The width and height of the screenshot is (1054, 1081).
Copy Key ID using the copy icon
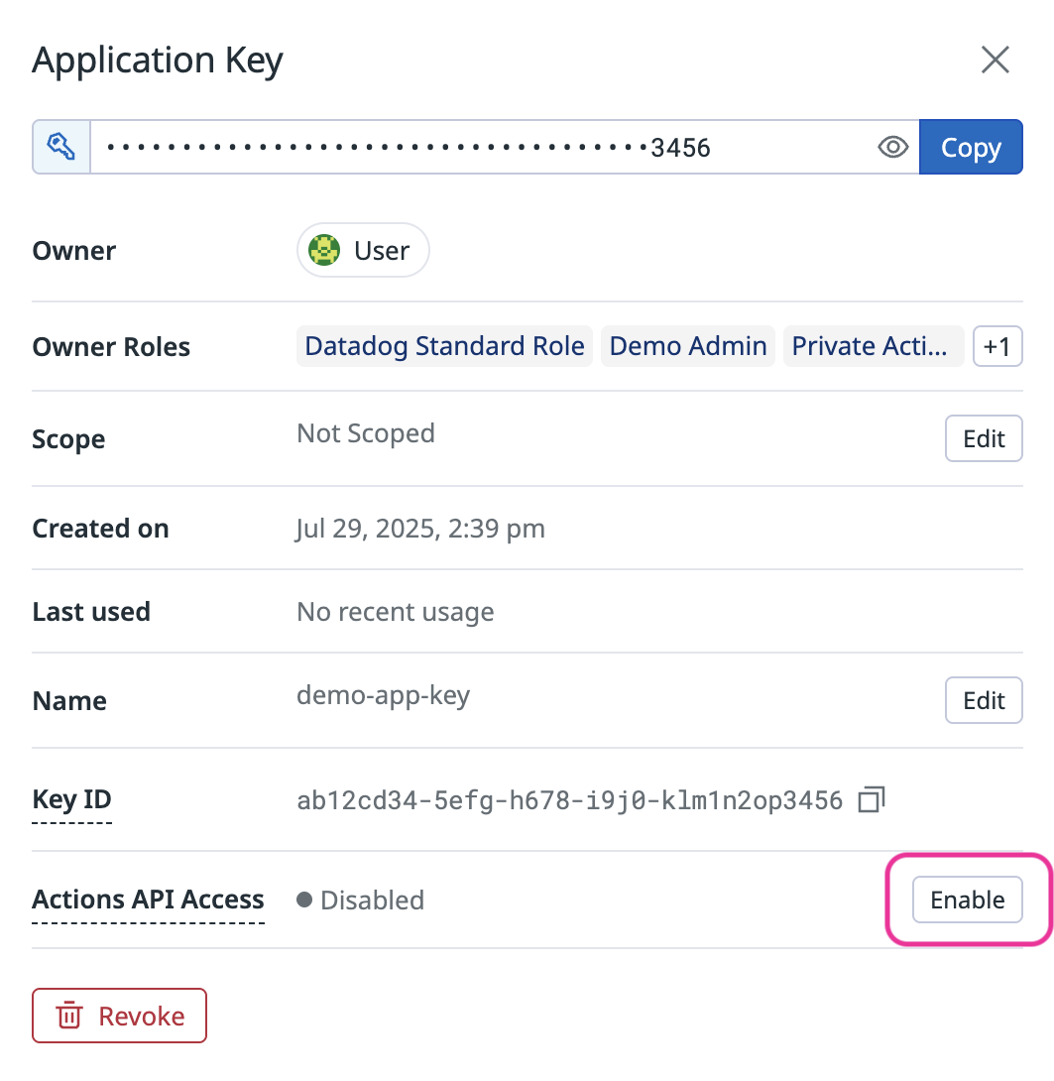(x=872, y=799)
